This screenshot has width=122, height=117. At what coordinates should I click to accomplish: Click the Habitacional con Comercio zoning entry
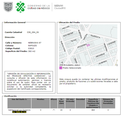(x=19, y=110)
